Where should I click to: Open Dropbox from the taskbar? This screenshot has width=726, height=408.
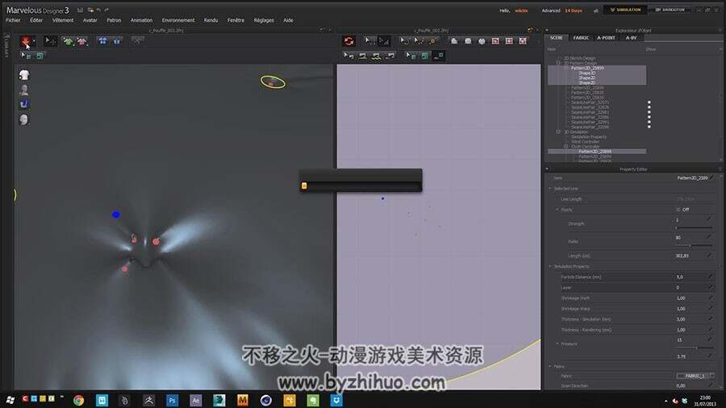coord(336,400)
